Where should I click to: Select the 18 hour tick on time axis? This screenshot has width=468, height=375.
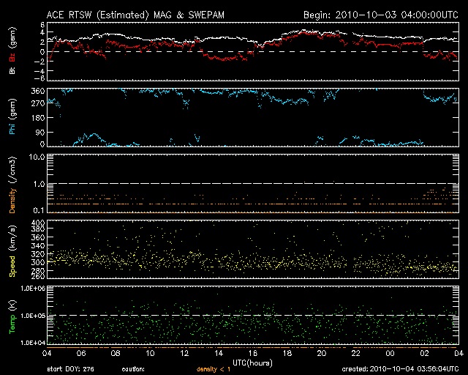coord(287,353)
